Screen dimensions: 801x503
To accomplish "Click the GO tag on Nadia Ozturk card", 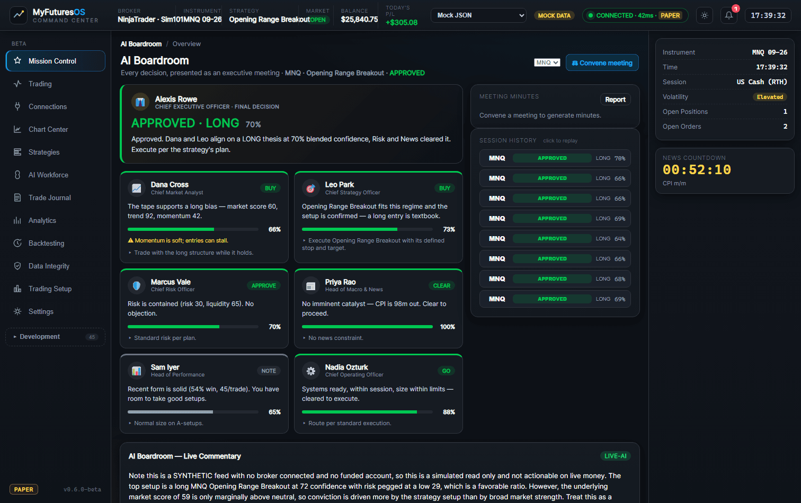I will 446,371.
